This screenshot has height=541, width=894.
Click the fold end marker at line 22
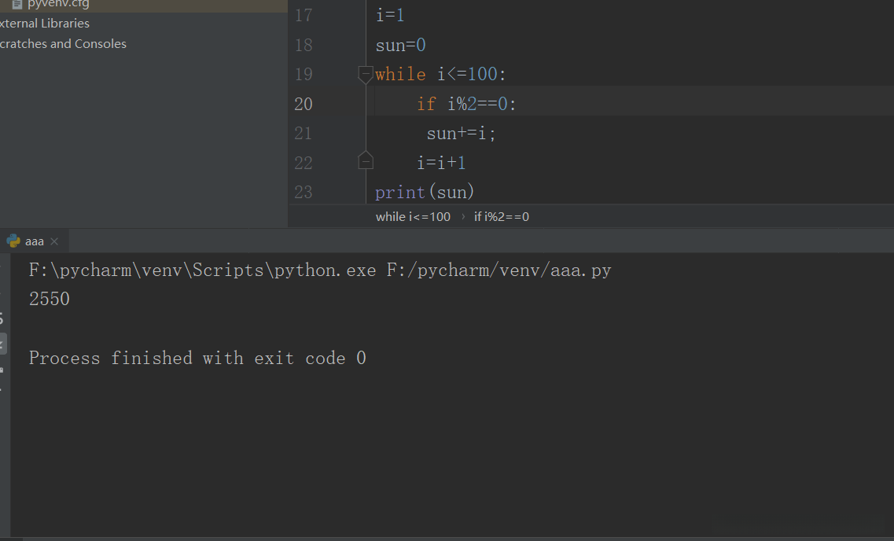pos(365,162)
